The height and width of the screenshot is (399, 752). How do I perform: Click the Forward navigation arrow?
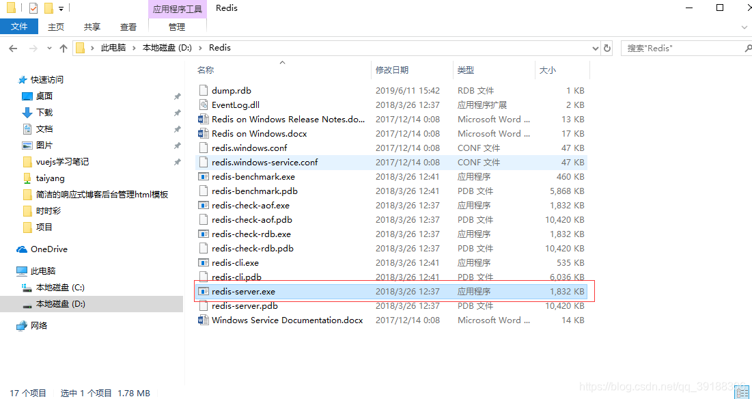click(33, 48)
